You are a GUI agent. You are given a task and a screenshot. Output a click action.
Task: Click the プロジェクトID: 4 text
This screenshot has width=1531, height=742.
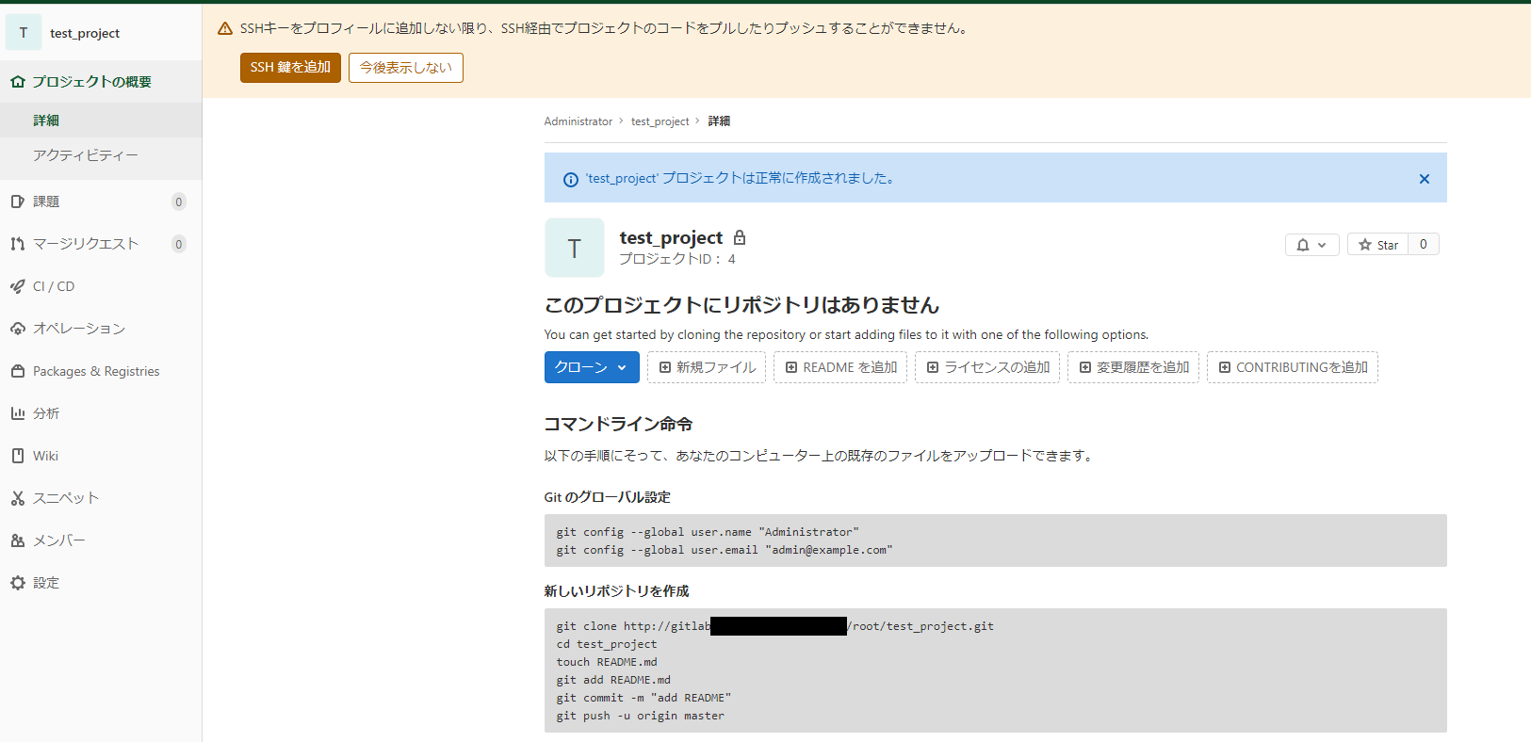[676, 259]
